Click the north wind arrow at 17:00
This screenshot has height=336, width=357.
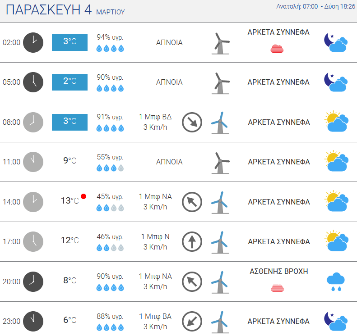pyautogui.click(x=192, y=241)
